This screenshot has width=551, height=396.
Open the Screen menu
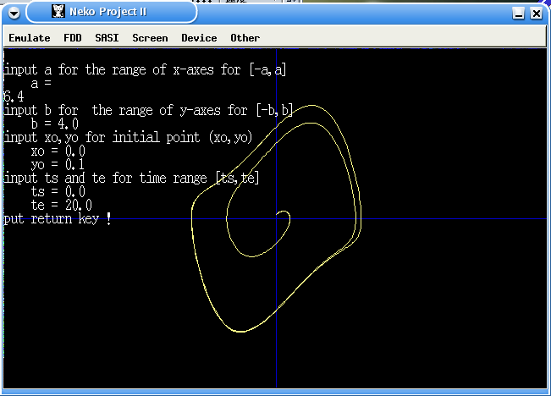tap(150, 38)
